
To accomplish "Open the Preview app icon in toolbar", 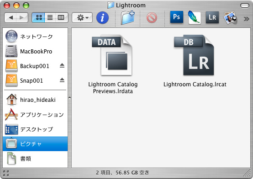I will click(x=230, y=17).
